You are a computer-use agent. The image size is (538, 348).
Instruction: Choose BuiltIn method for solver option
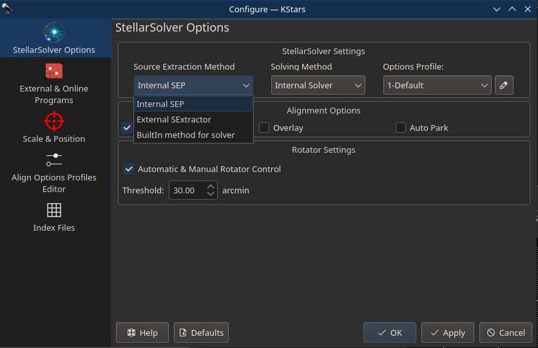pos(193,135)
